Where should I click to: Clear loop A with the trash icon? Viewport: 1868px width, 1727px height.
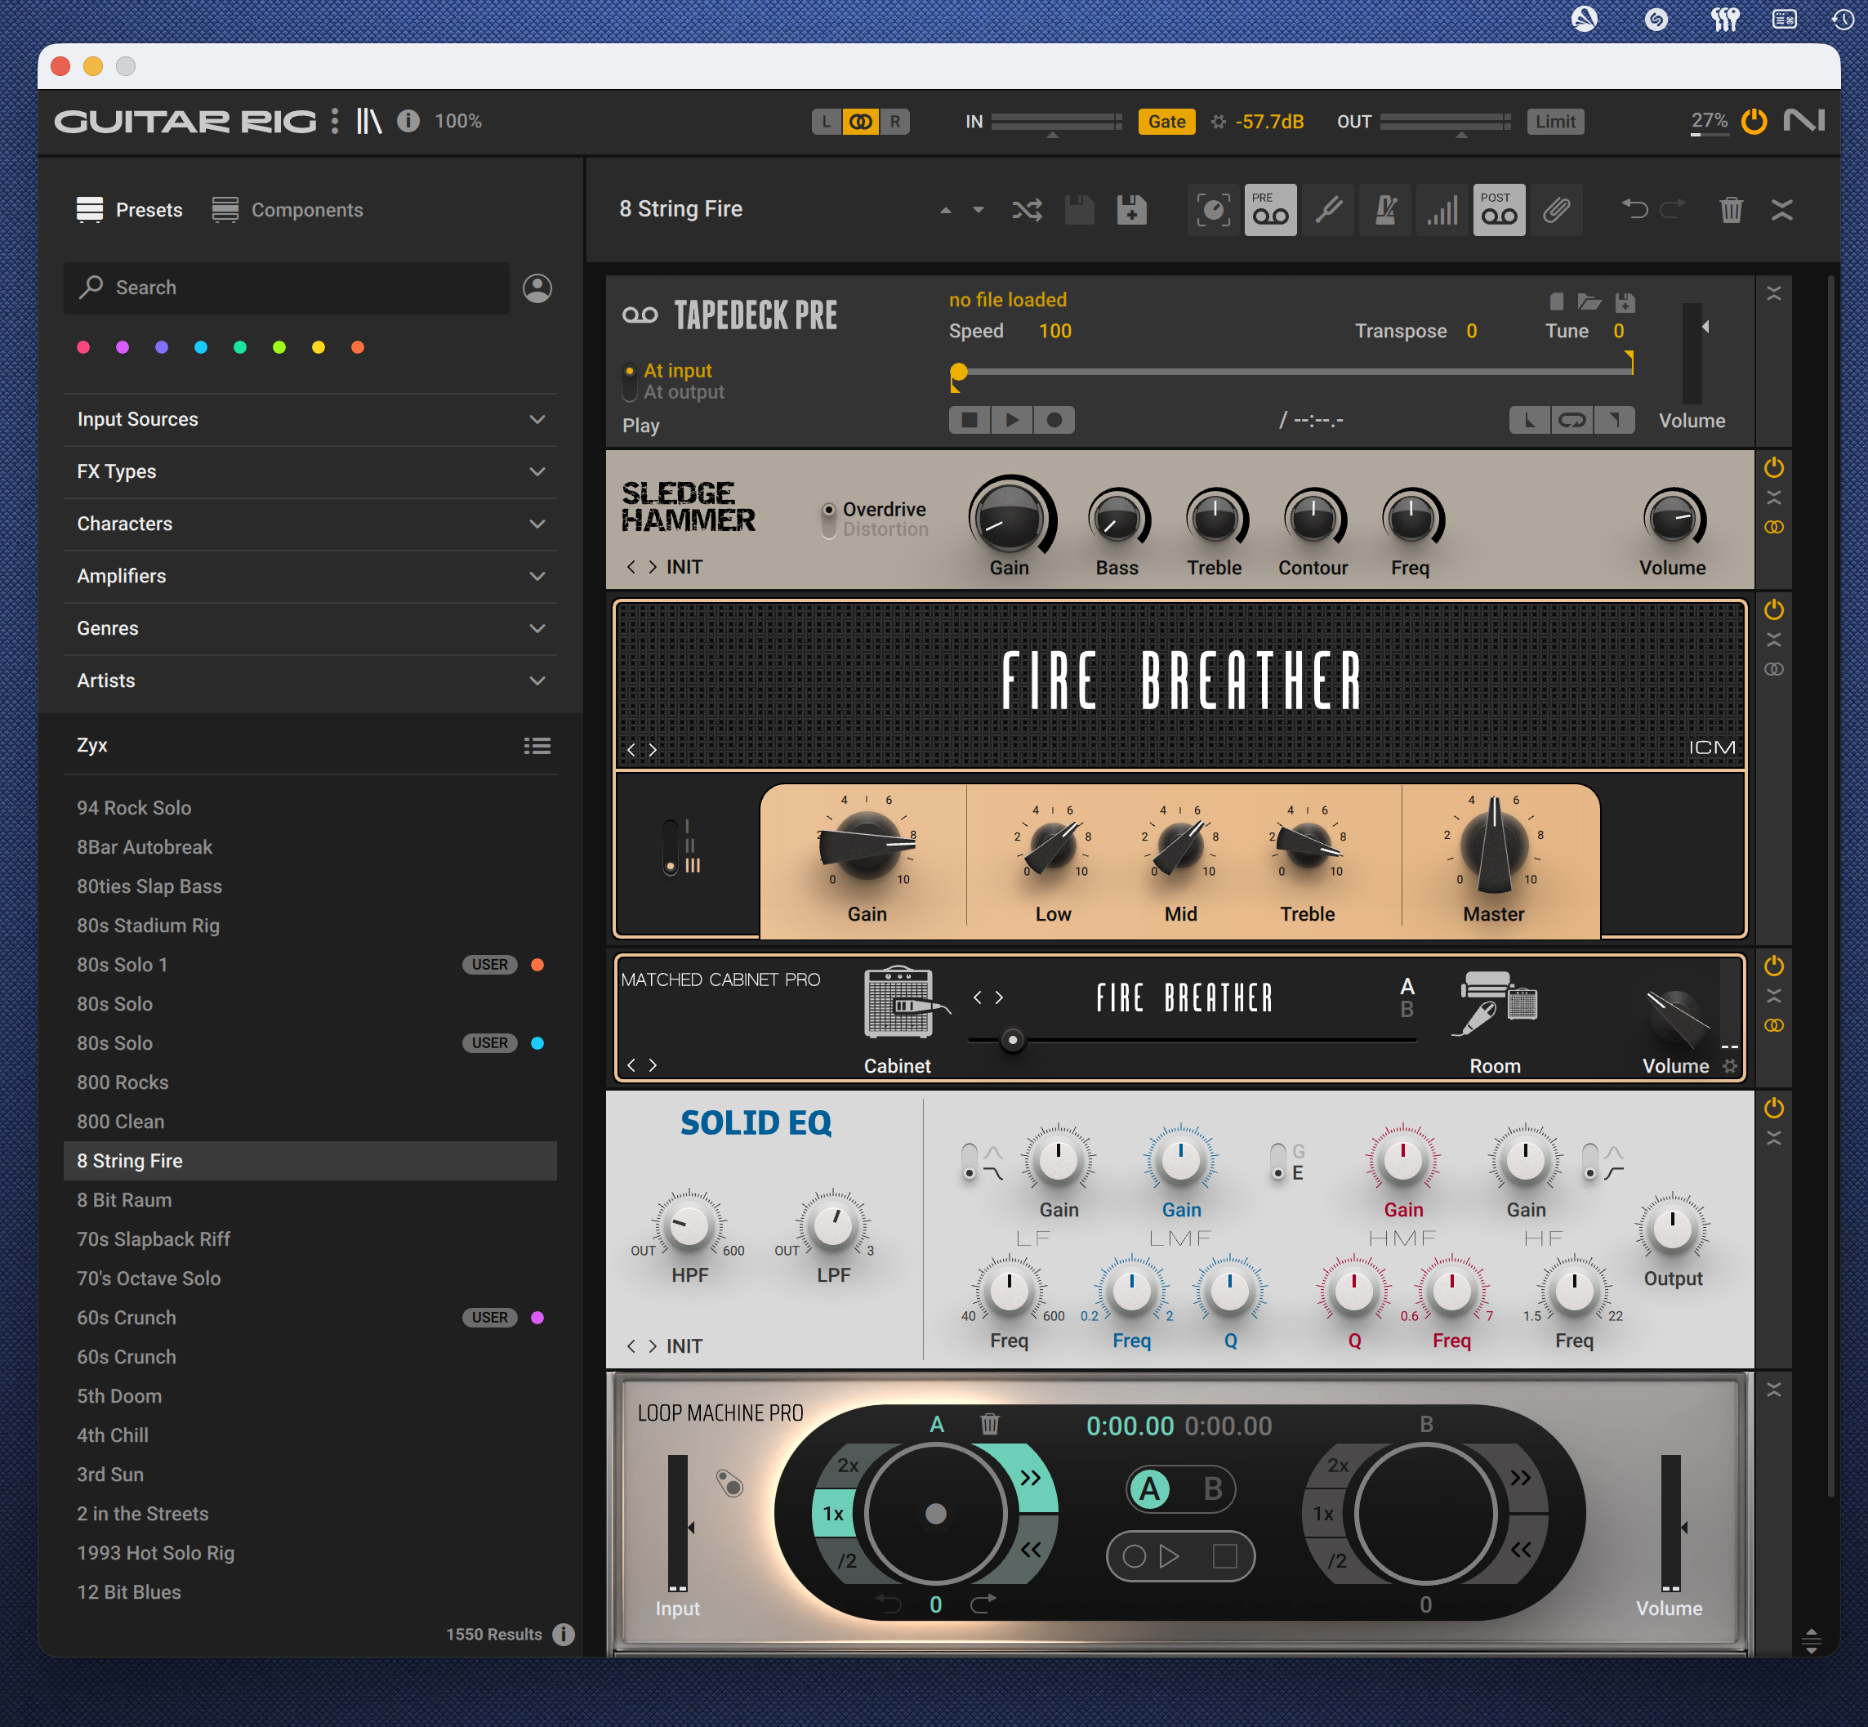click(x=990, y=1423)
